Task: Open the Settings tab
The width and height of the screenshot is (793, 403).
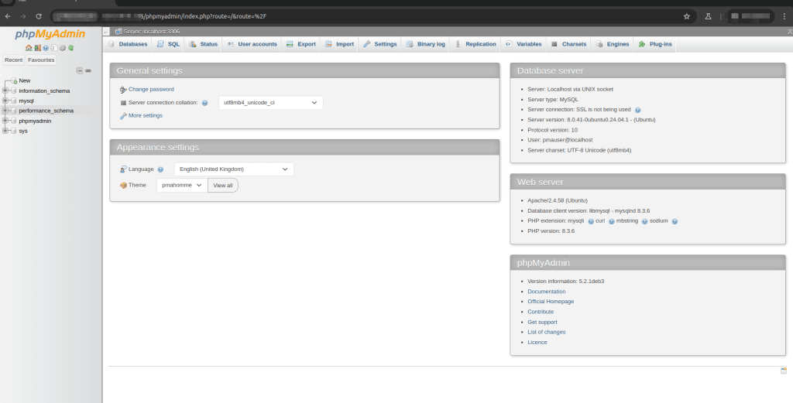Action: [x=379, y=44]
